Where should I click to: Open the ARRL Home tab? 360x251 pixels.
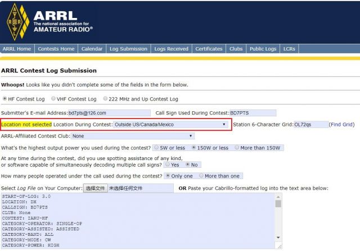tap(17, 49)
